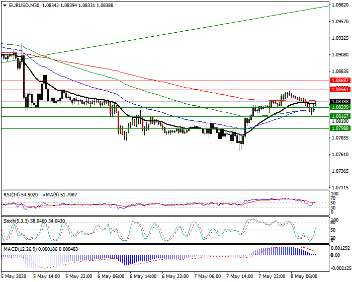Click the MACD scale value 0.001292
Screen dimensions: 352x282
(x=340, y=248)
